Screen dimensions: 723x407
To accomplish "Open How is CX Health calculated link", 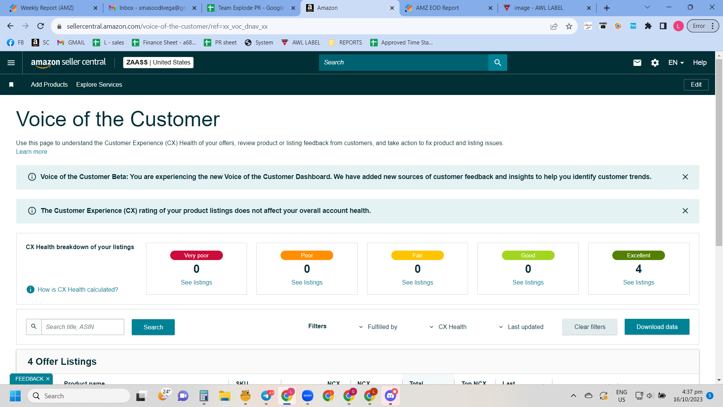I will 78,289.
